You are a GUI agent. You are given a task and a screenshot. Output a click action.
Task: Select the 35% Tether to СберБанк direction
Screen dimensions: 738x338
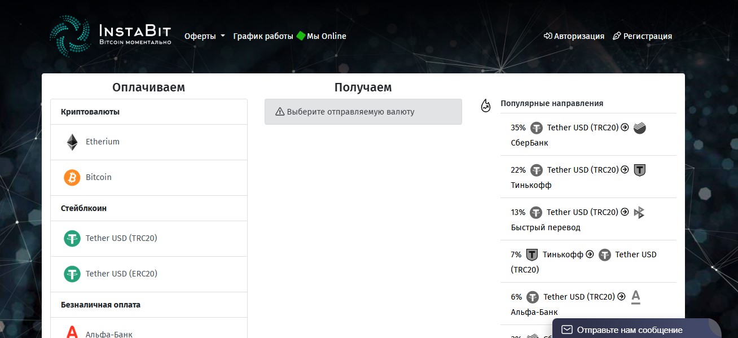588,135
